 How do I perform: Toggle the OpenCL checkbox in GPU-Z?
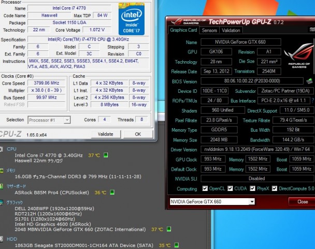pyautogui.click(x=205, y=188)
